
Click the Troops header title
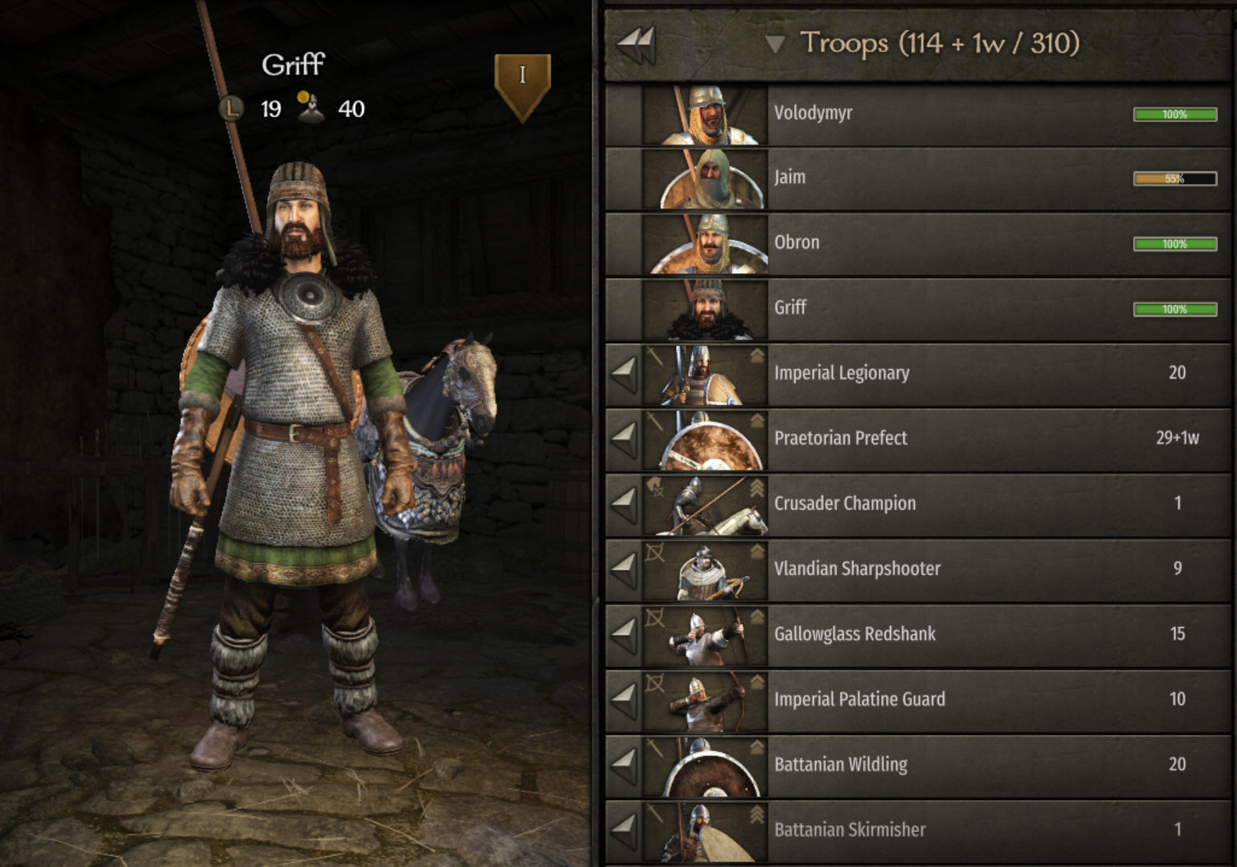point(940,43)
